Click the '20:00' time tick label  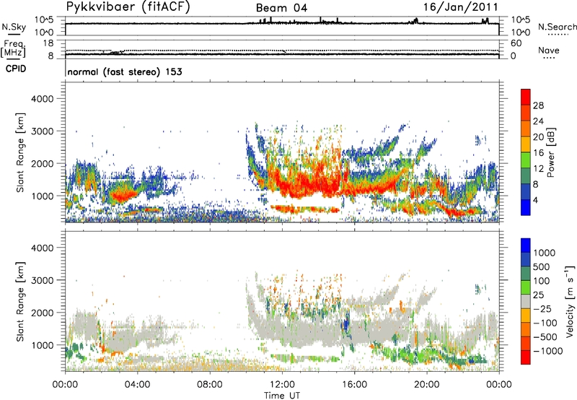(427, 385)
